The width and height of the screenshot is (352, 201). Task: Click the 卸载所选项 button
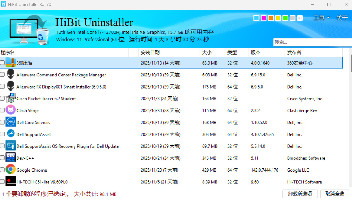click(300, 194)
